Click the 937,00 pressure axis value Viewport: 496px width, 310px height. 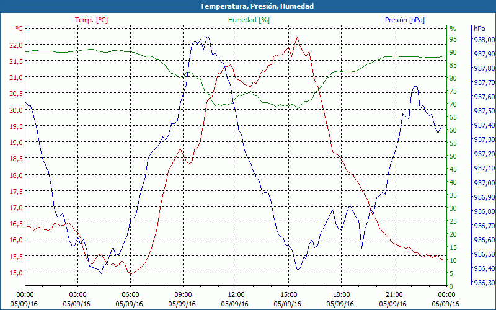(x=484, y=182)
